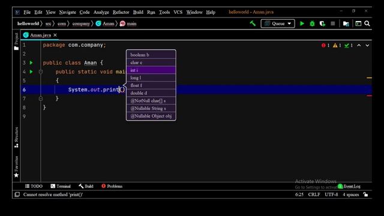
Task: Go to next highlighted error arrow
Action: [x=367, y=46]
